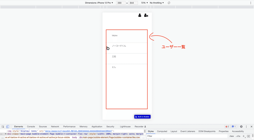The image size is (254, 140).
Task: Activate the inspect element picker icon
Action: point(3,127)
